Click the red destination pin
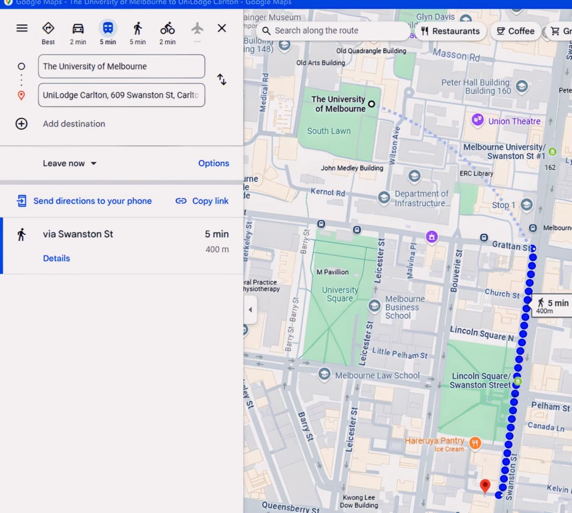This screenshot has width=572, height=513. tap(485, 486)
